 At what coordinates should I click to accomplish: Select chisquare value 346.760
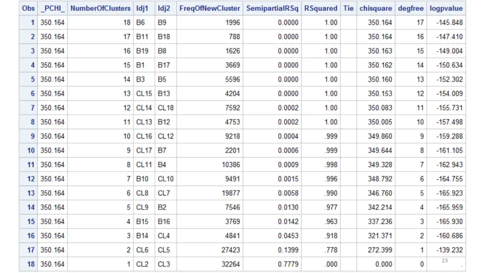(x=380, y=193)
